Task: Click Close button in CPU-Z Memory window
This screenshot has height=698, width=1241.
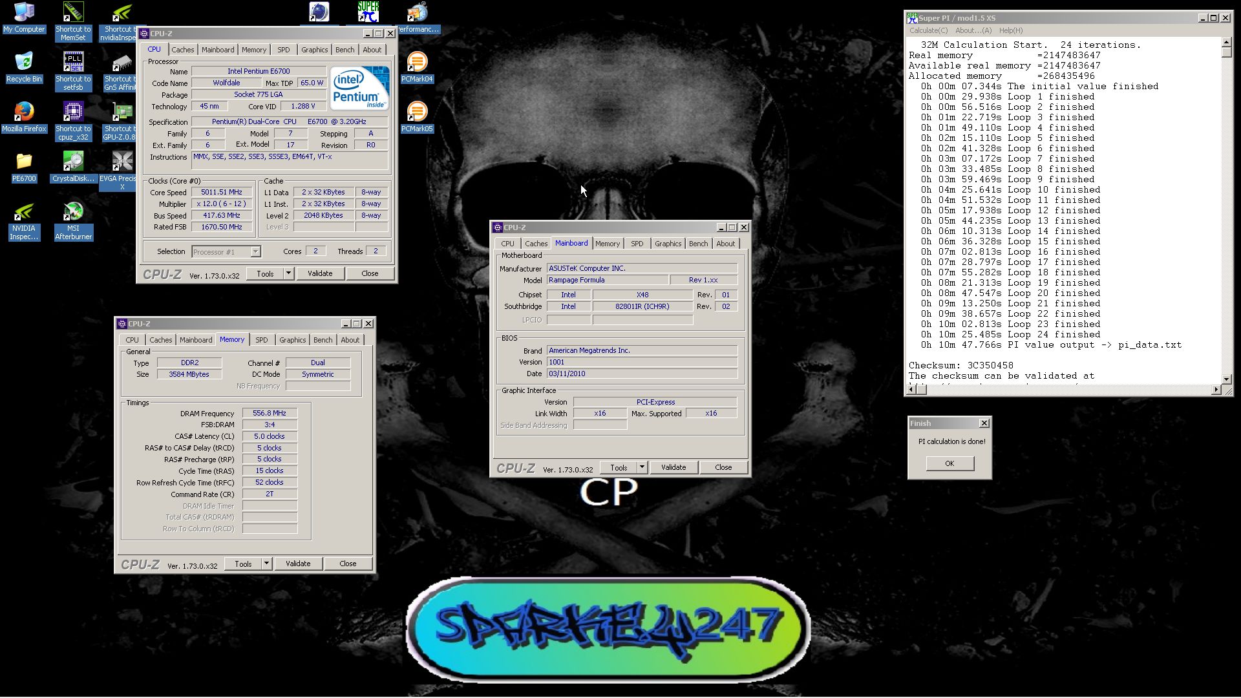Action: pos(348,564)
